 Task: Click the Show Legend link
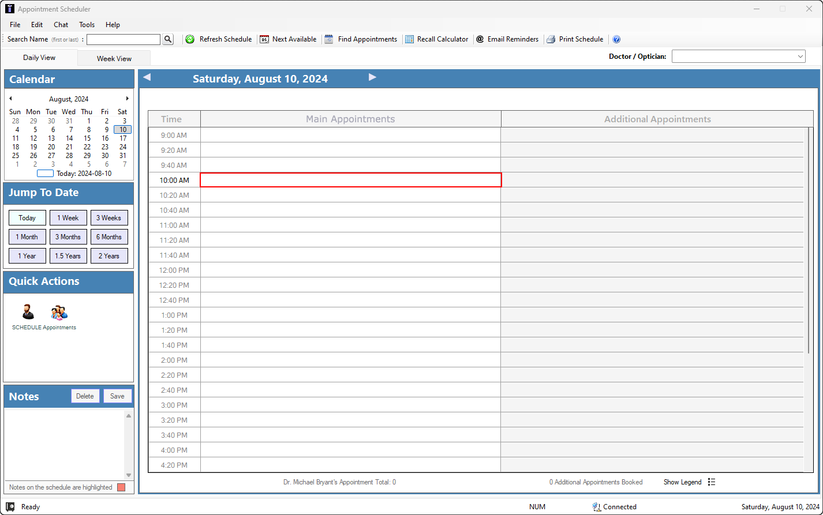[683, 482]
